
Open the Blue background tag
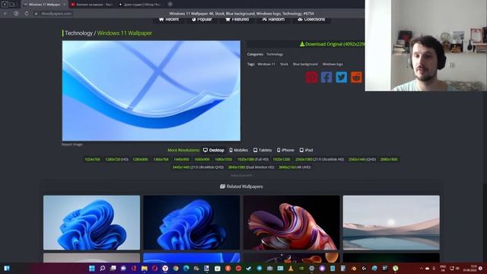(305, 64)
